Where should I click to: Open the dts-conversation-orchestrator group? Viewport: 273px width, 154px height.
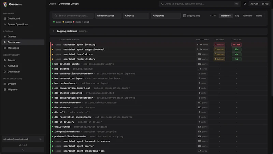pos(73,98)
